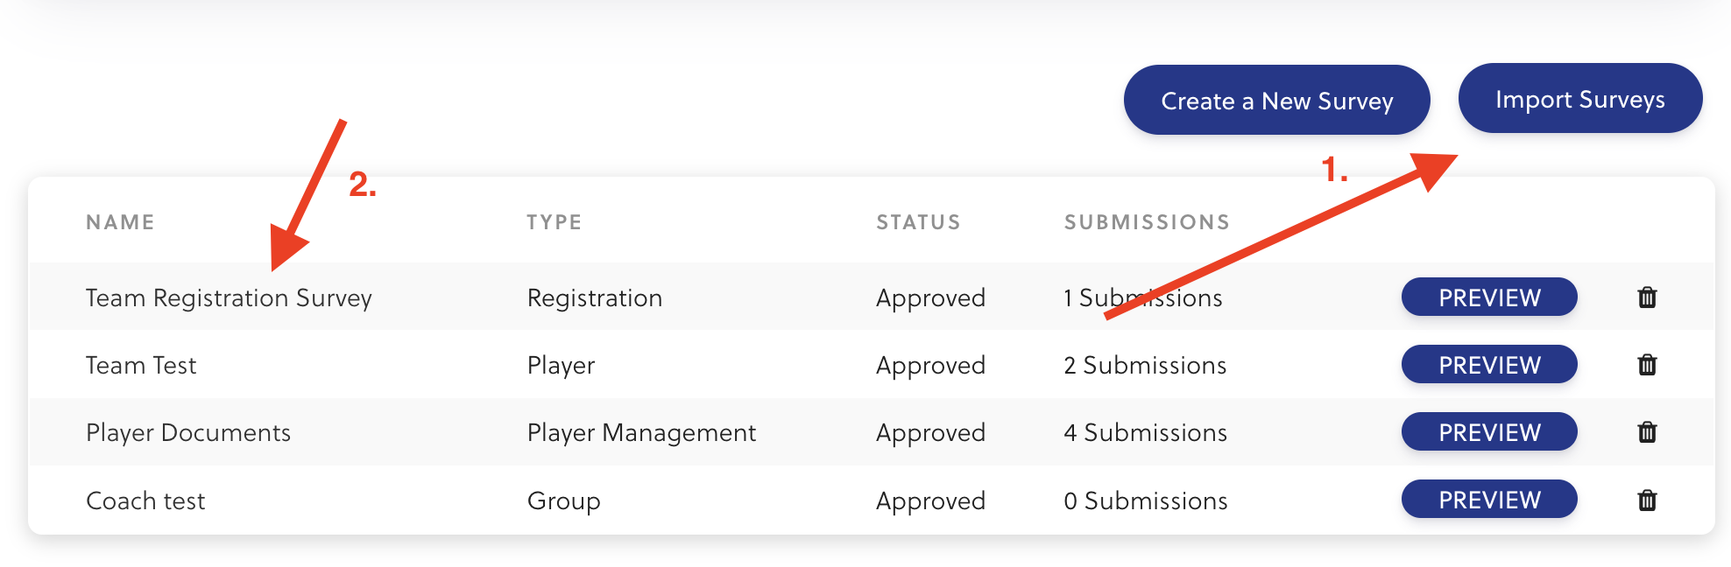Delete the Player Documents survey
This screenshot has height=567, width=1731.
click(1647, 432)
